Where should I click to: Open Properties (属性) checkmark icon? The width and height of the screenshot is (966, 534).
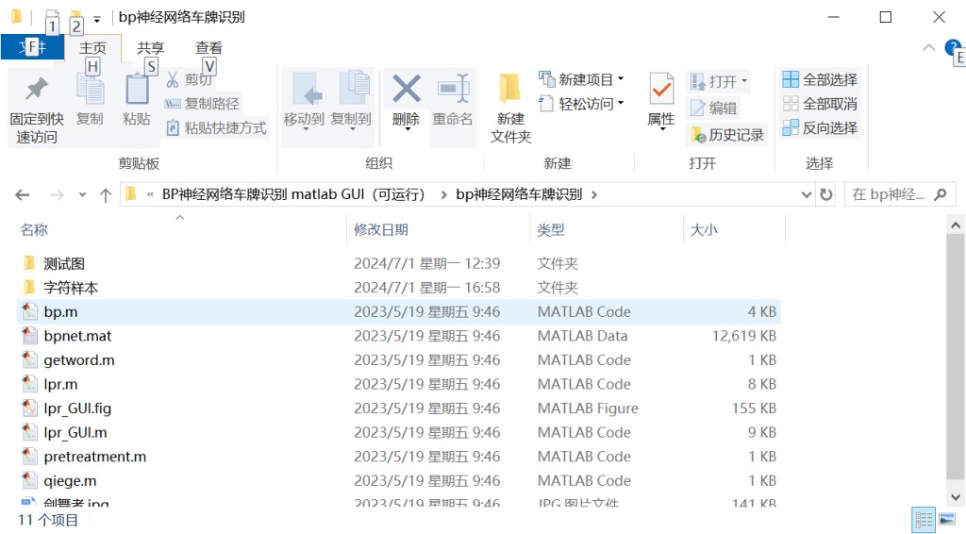(x=661, y=90)
